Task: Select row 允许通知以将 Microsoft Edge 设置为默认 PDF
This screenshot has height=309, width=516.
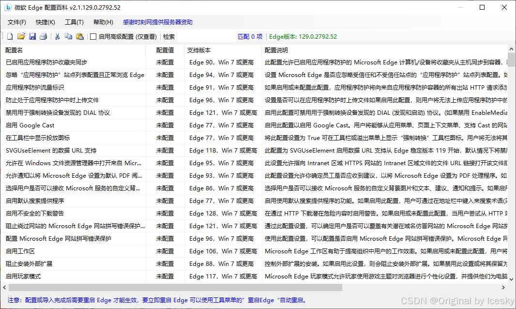Action: coord(254,176)
